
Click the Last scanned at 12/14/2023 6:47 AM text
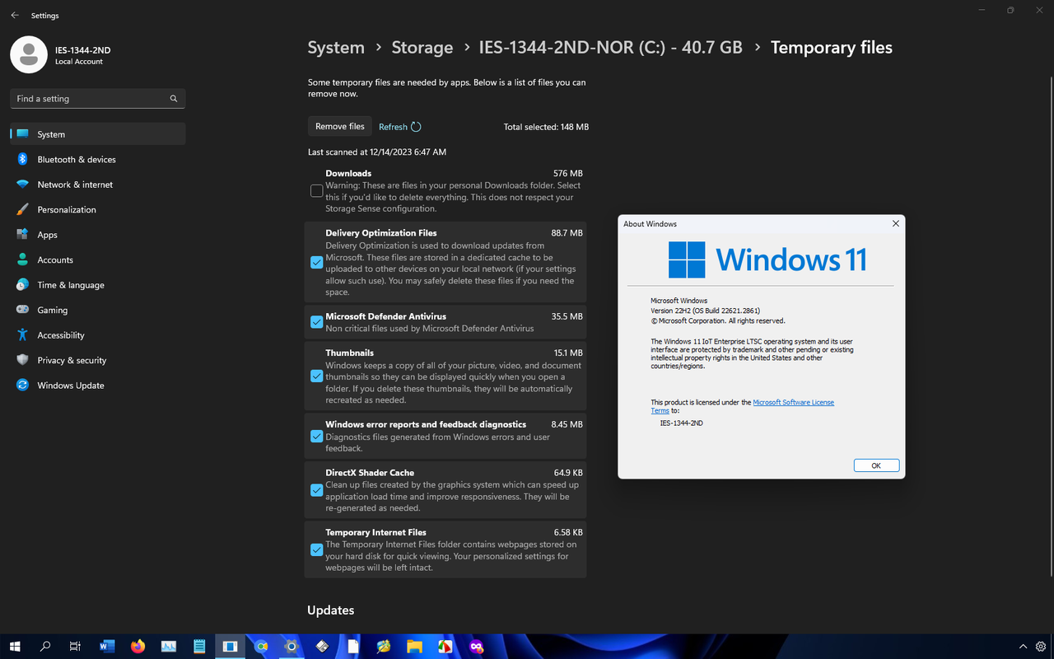pyautogui.click(x=377, y=152)
